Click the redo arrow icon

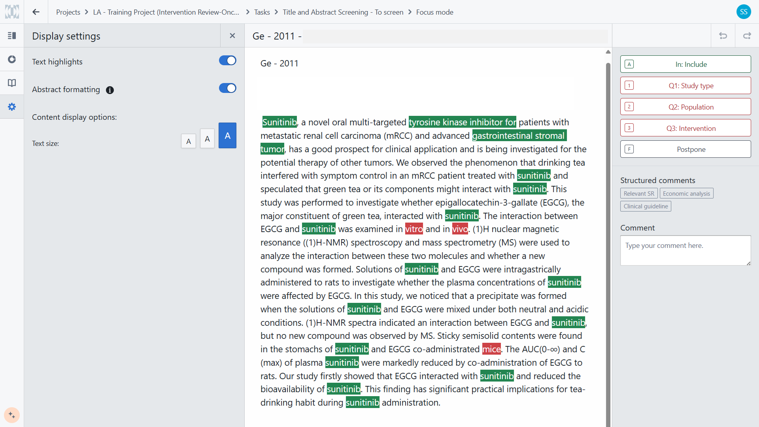747,36
